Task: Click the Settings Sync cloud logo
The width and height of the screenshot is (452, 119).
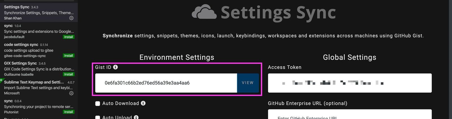Action: pos(204,12)
